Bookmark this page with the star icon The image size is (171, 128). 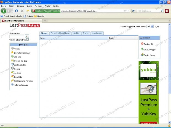(x=125, y=11)
